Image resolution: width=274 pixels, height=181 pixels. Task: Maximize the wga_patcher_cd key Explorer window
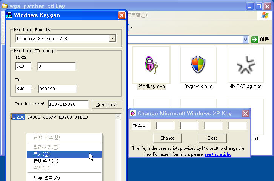[259, 6]
